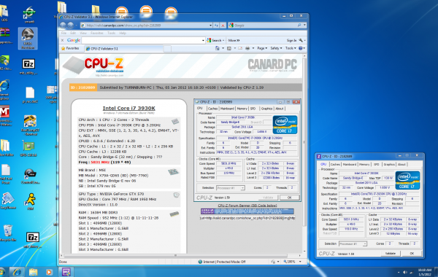Click More on the Google toolbar
Viewport: 438px width, 277px height.
(234, 40)
